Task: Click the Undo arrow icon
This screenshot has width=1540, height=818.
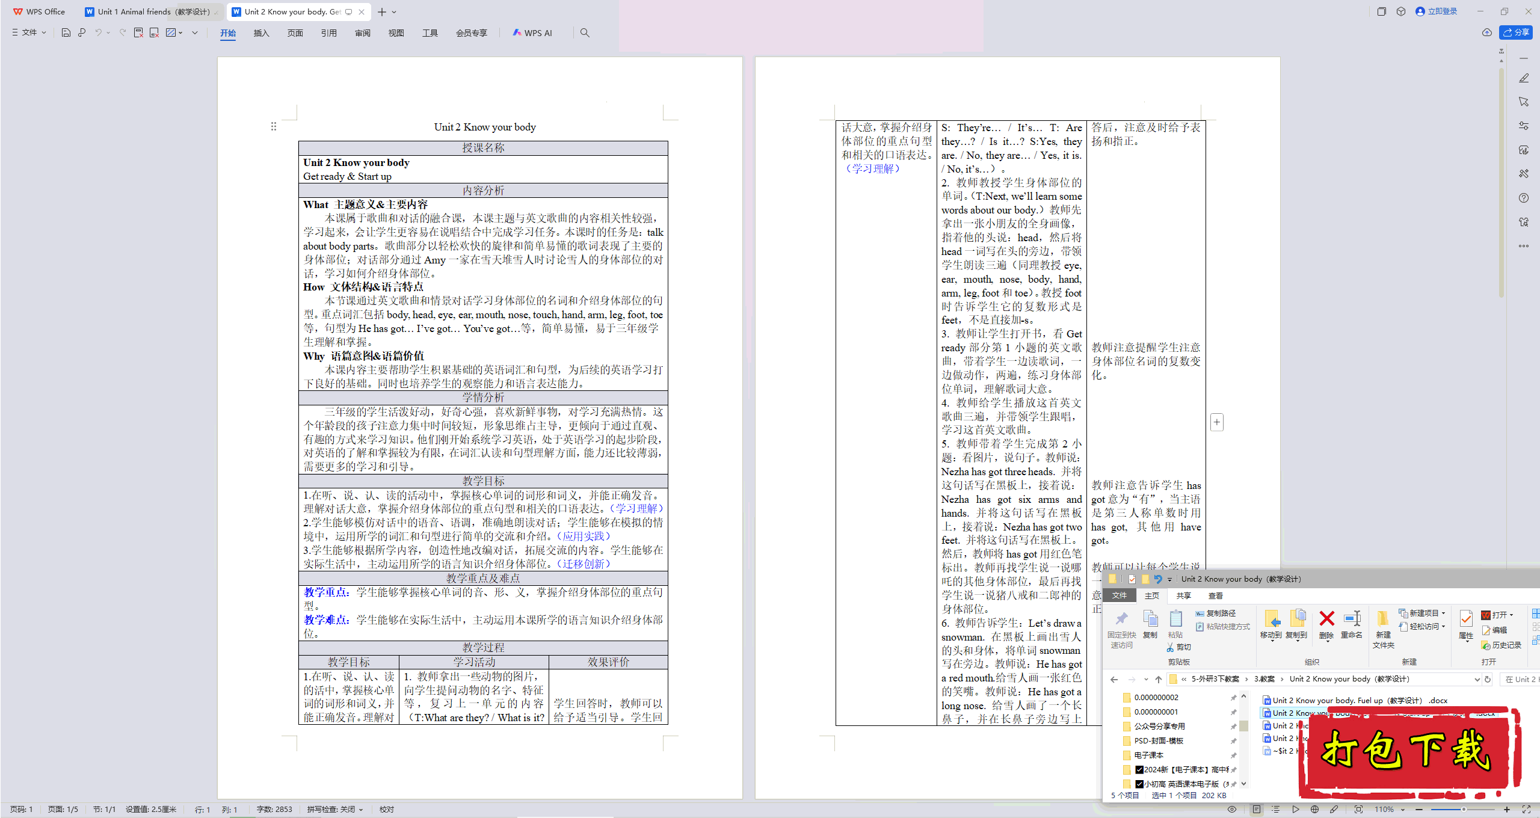Action: tap(98, 33)
